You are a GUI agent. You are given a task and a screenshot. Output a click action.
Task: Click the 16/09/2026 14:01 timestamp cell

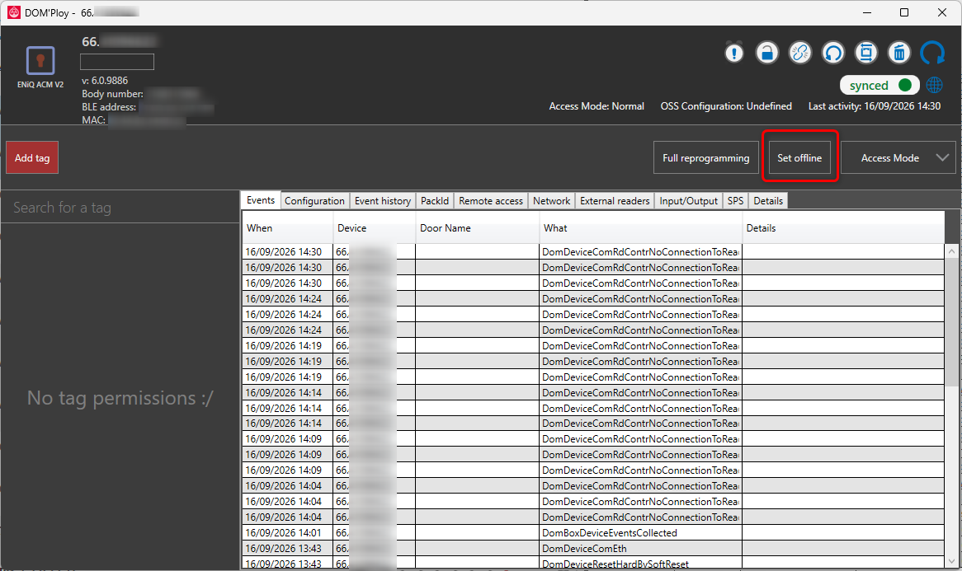[x=288, y=533]
